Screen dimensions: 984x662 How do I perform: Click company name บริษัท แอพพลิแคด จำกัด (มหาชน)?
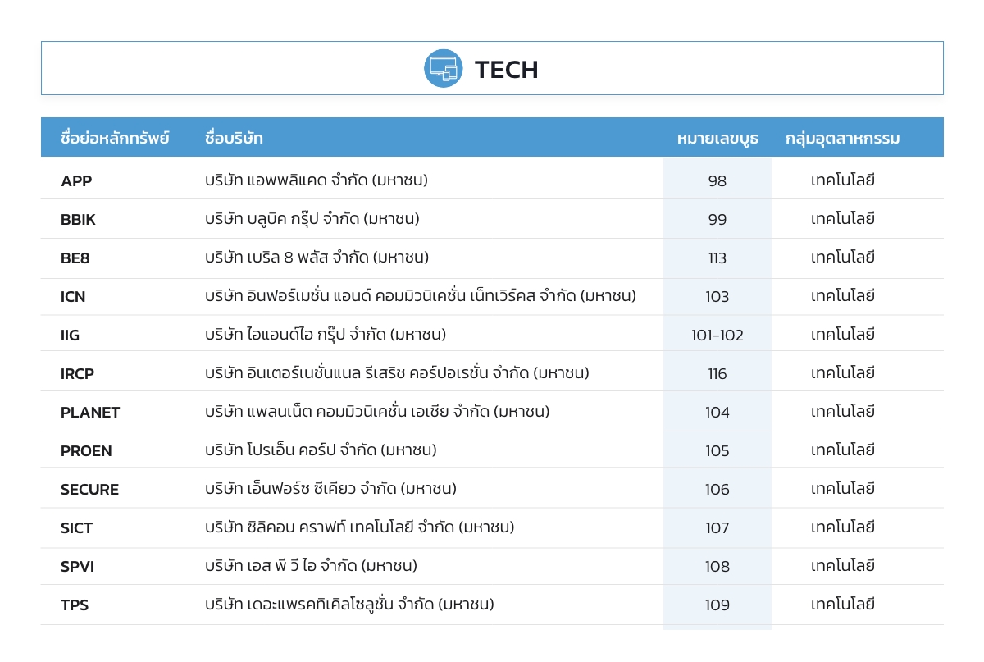click(317, 179)
